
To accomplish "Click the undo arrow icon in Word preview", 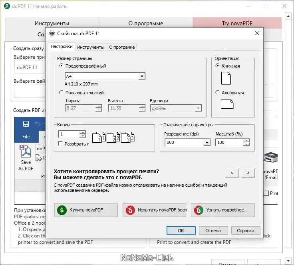I will (x=38, y=124).
